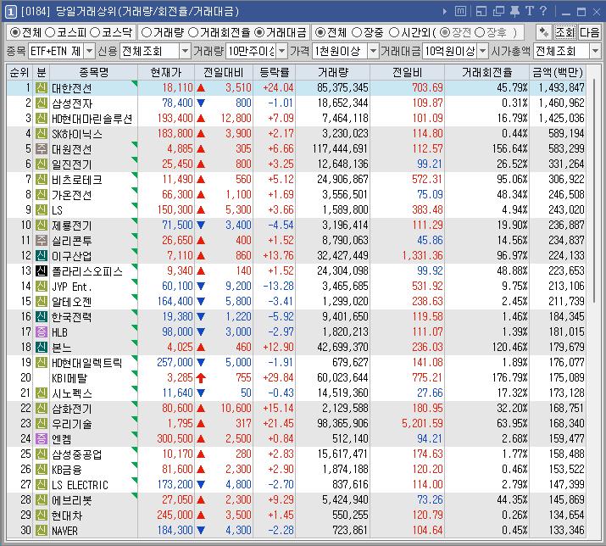Viewport: 606px width, 546px height.
Task: Click the numbered '1' window icon
Action: [10, 12]
